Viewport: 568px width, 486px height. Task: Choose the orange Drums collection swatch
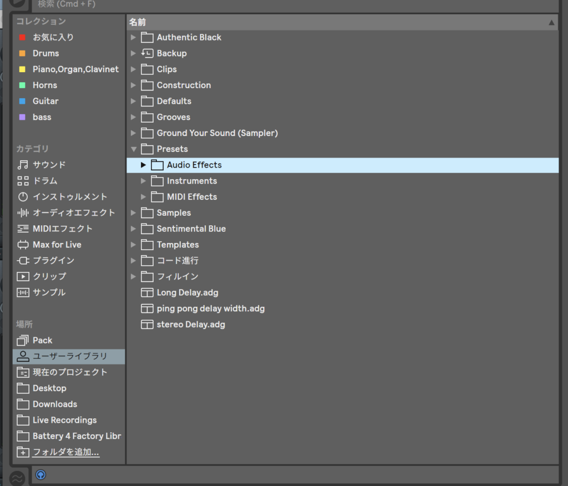pos(22,54)
